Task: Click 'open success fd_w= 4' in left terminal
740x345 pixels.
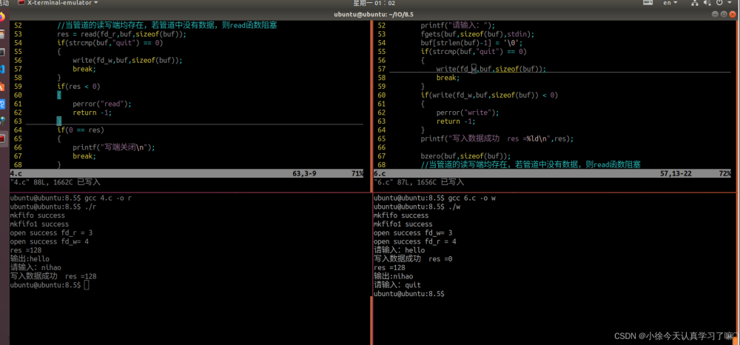Action: tap(49, 241)
